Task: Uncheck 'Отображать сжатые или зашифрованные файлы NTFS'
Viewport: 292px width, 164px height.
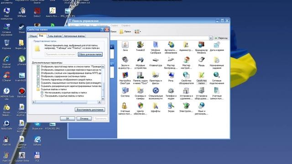Action: pos(38,73)
